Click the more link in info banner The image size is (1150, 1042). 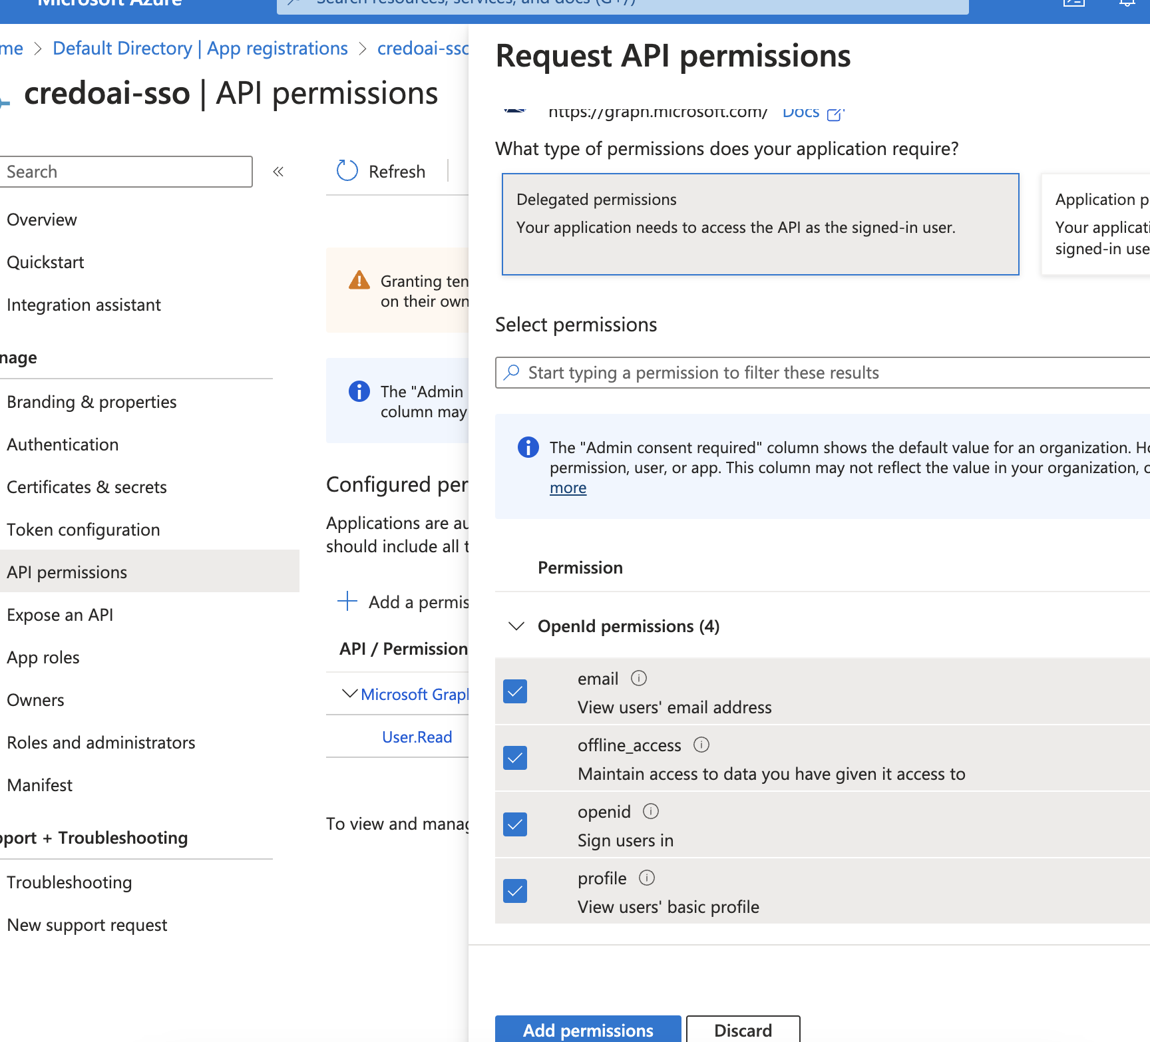coord(568,488)
